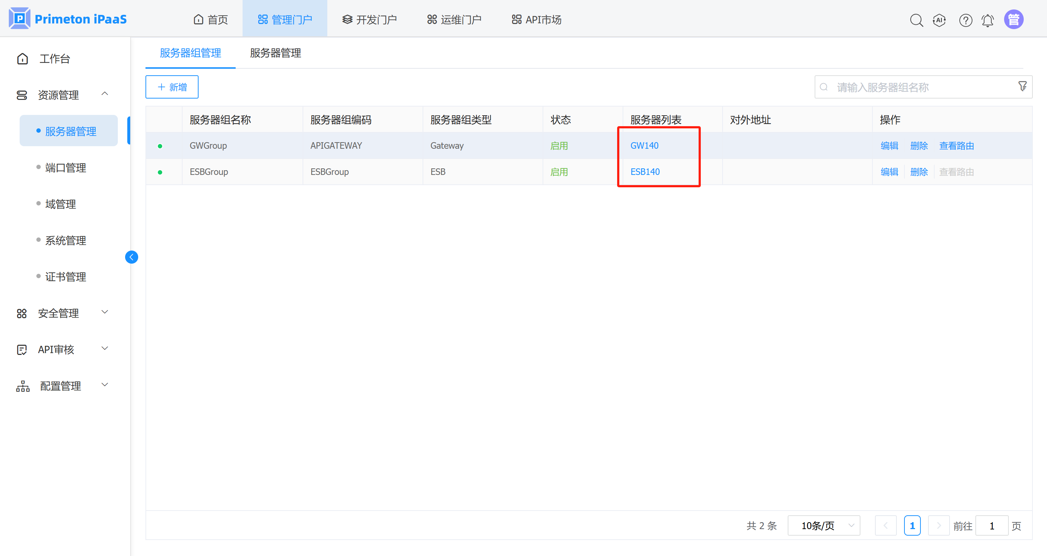1047x556 pixels.
Task: Open the search icon in the top bar
Action: (916, 20)
